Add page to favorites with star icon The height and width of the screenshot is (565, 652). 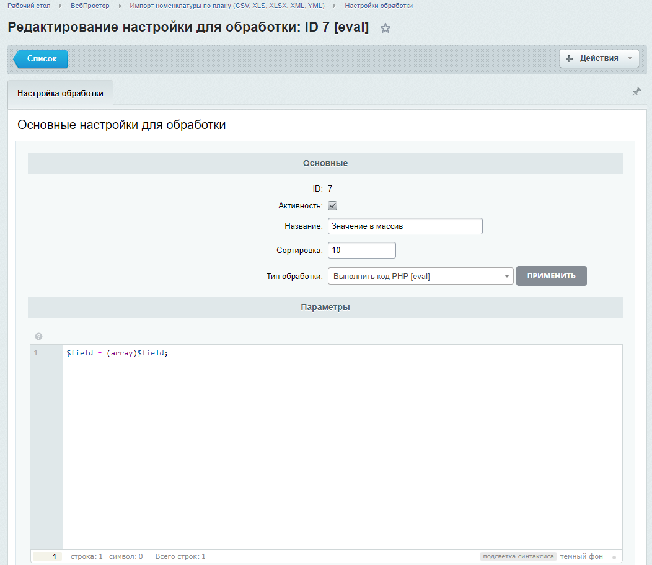point(385,28)
